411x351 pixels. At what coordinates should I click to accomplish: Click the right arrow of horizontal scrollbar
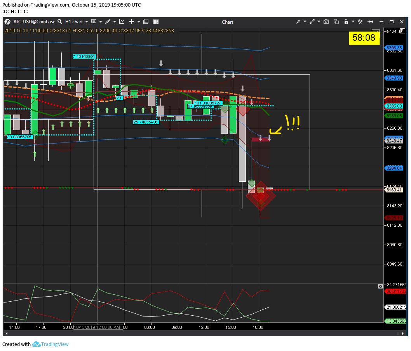403,334
